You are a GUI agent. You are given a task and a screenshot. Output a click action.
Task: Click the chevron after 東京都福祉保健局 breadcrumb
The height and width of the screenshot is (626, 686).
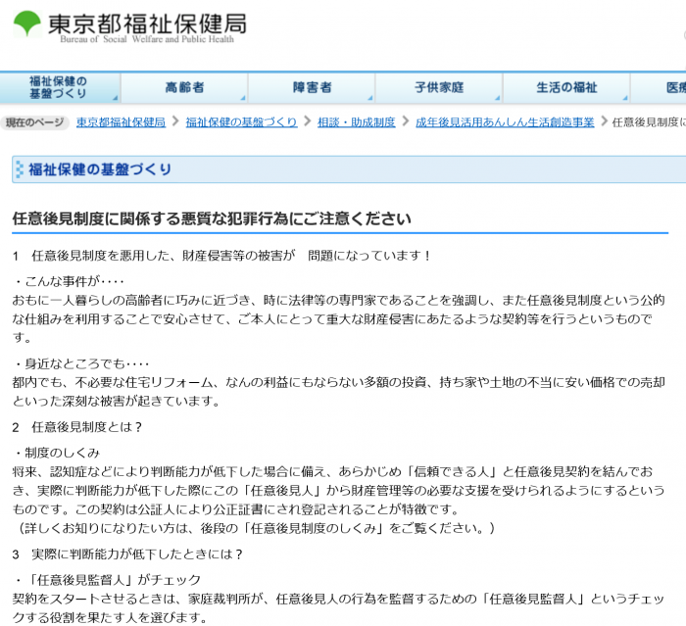175,122
